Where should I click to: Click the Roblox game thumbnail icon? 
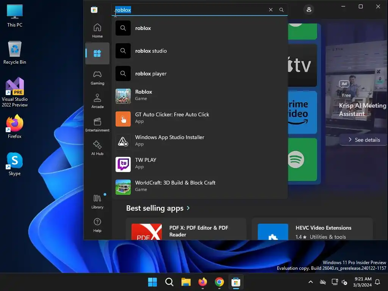[x=123, y=96]
